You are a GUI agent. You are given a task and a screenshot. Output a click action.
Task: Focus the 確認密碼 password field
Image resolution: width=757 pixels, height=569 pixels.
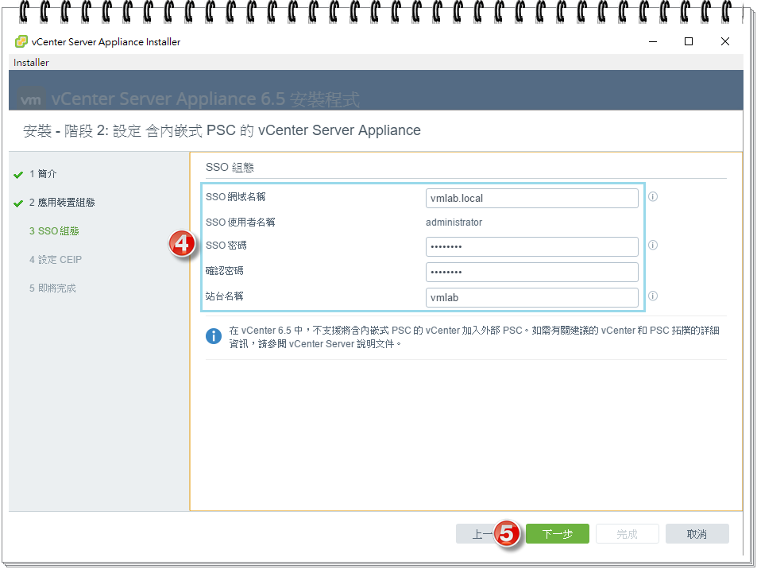(x=532, y=272)
